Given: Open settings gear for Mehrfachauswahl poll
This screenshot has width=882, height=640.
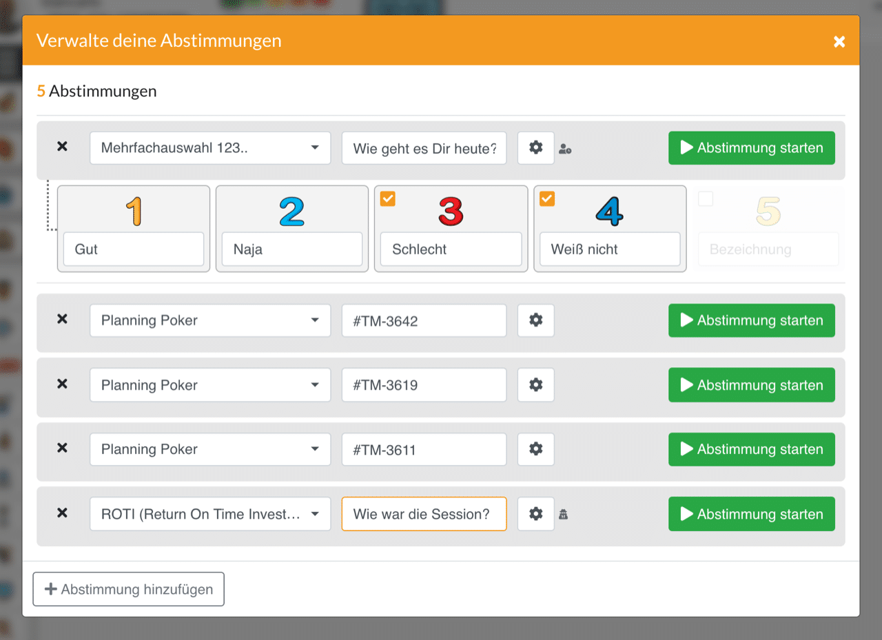Looking at the screenshot, I should click(535, 148).
